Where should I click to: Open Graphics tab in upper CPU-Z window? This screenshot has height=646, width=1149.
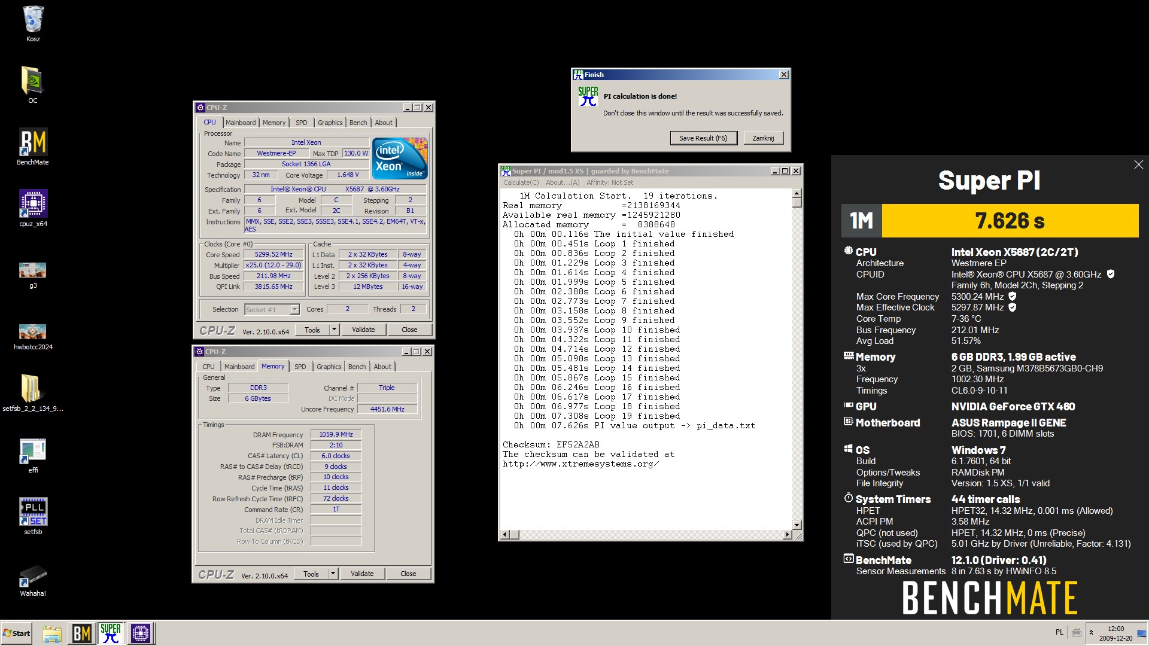tap(330, 123)
